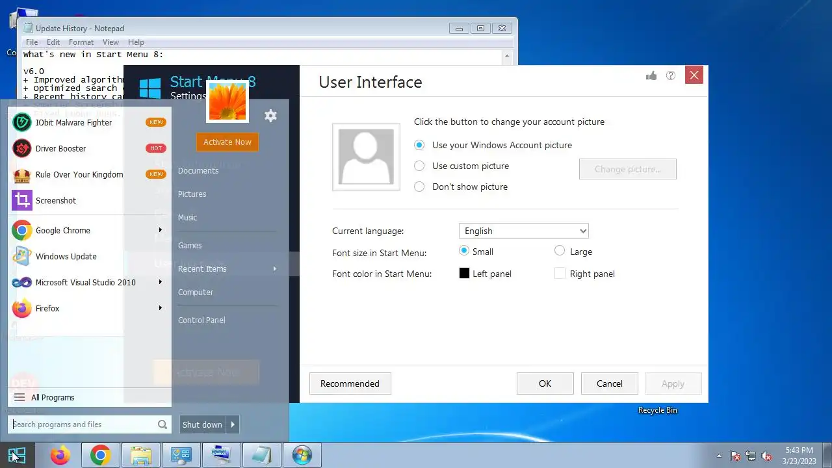Show hidden tray icons arrow
The width and height of the screenshot is (832, 468).
pyautogui.click(x=719, y=456)
